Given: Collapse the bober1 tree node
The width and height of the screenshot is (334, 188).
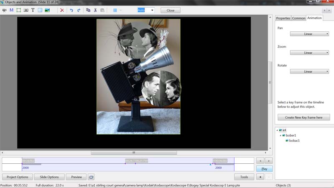Looking at the screenshot, I should pos(281,135).
